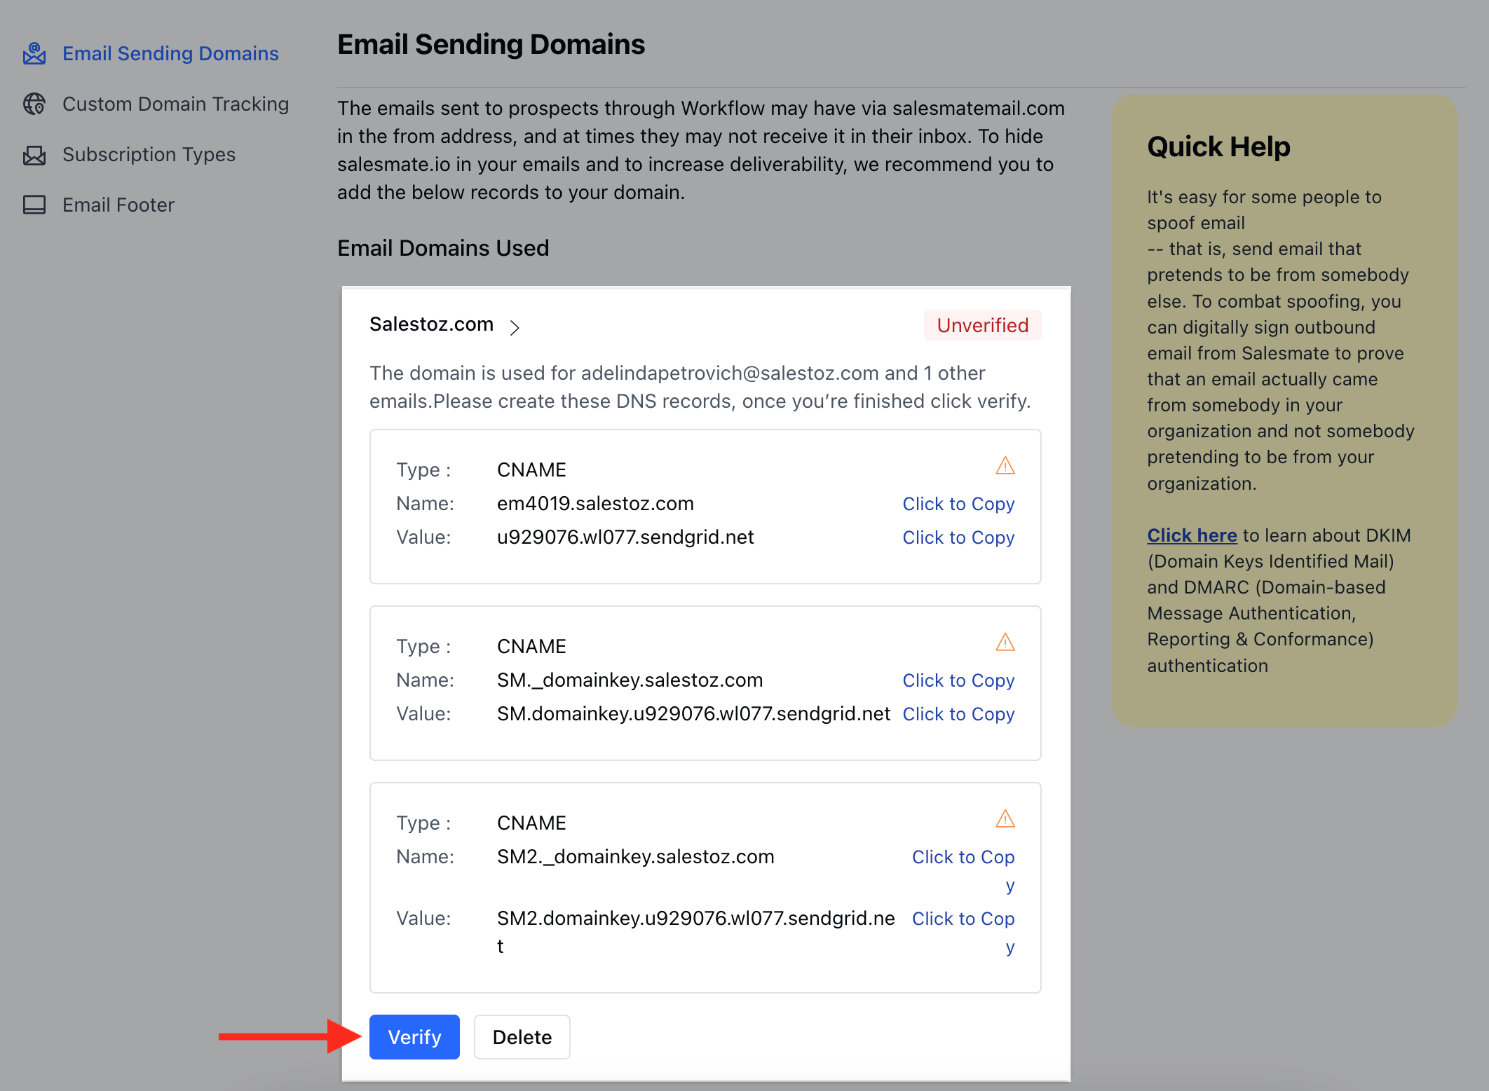Image resolution: width=1489 pixels, height=1091 pixels.
Task: Open Custom Domain Tracking menu item
Action: pyautogui.click(x=175, y=104)
